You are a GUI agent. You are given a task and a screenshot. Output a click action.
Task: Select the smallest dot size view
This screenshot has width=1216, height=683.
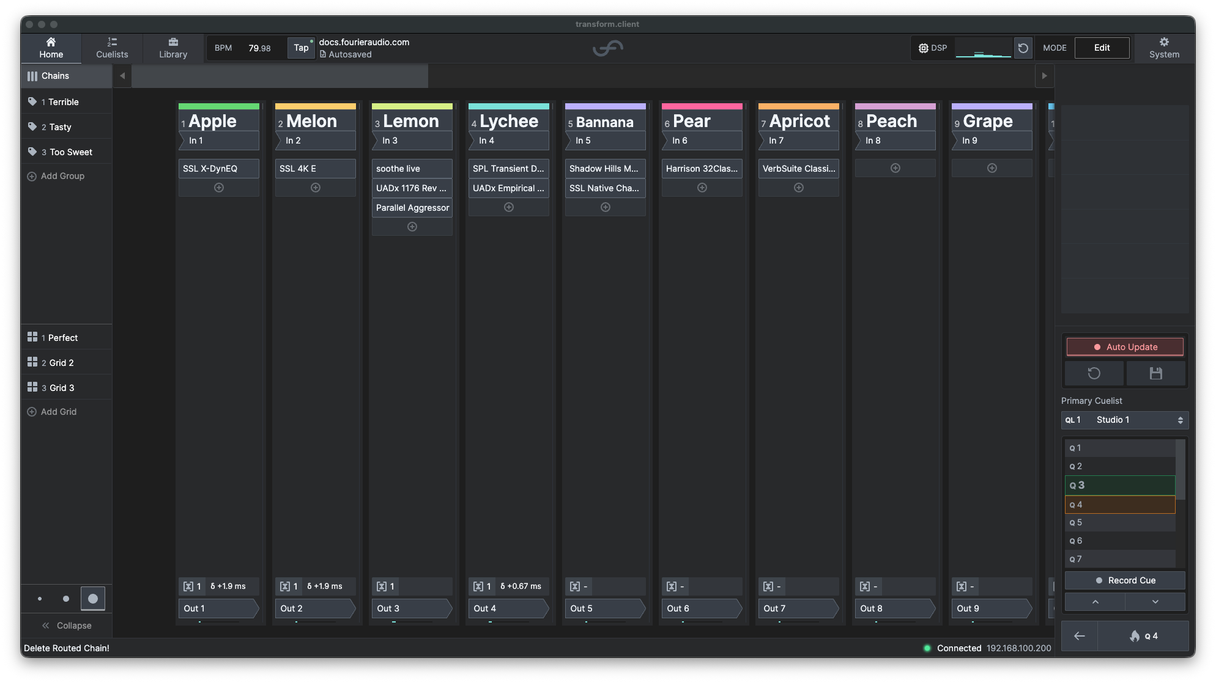(40, 599)
